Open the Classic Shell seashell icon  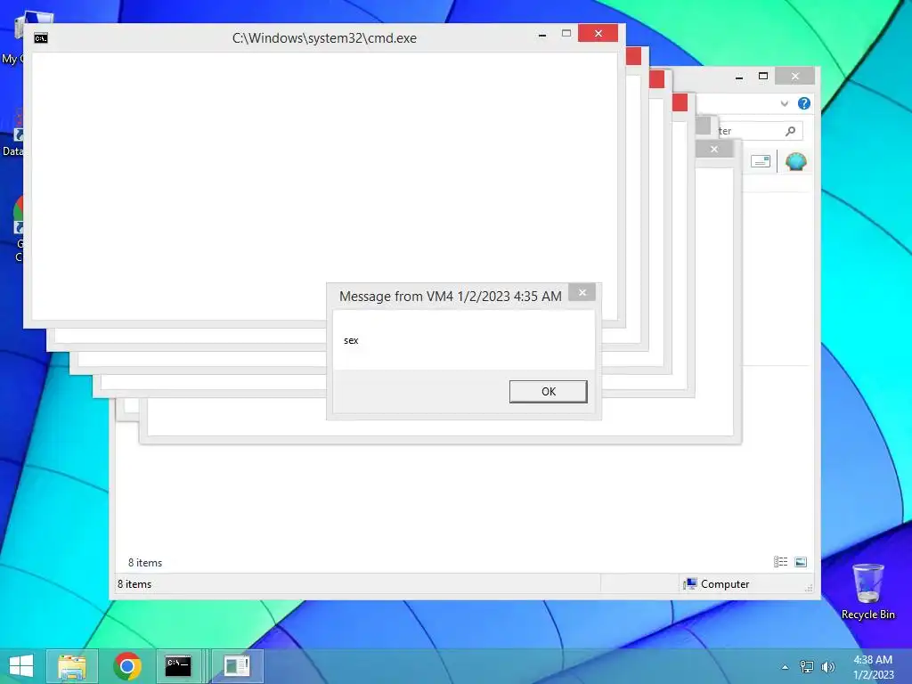[x=795, y=161]
